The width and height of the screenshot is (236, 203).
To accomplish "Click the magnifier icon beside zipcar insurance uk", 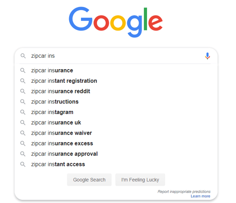I will (23, 122).
